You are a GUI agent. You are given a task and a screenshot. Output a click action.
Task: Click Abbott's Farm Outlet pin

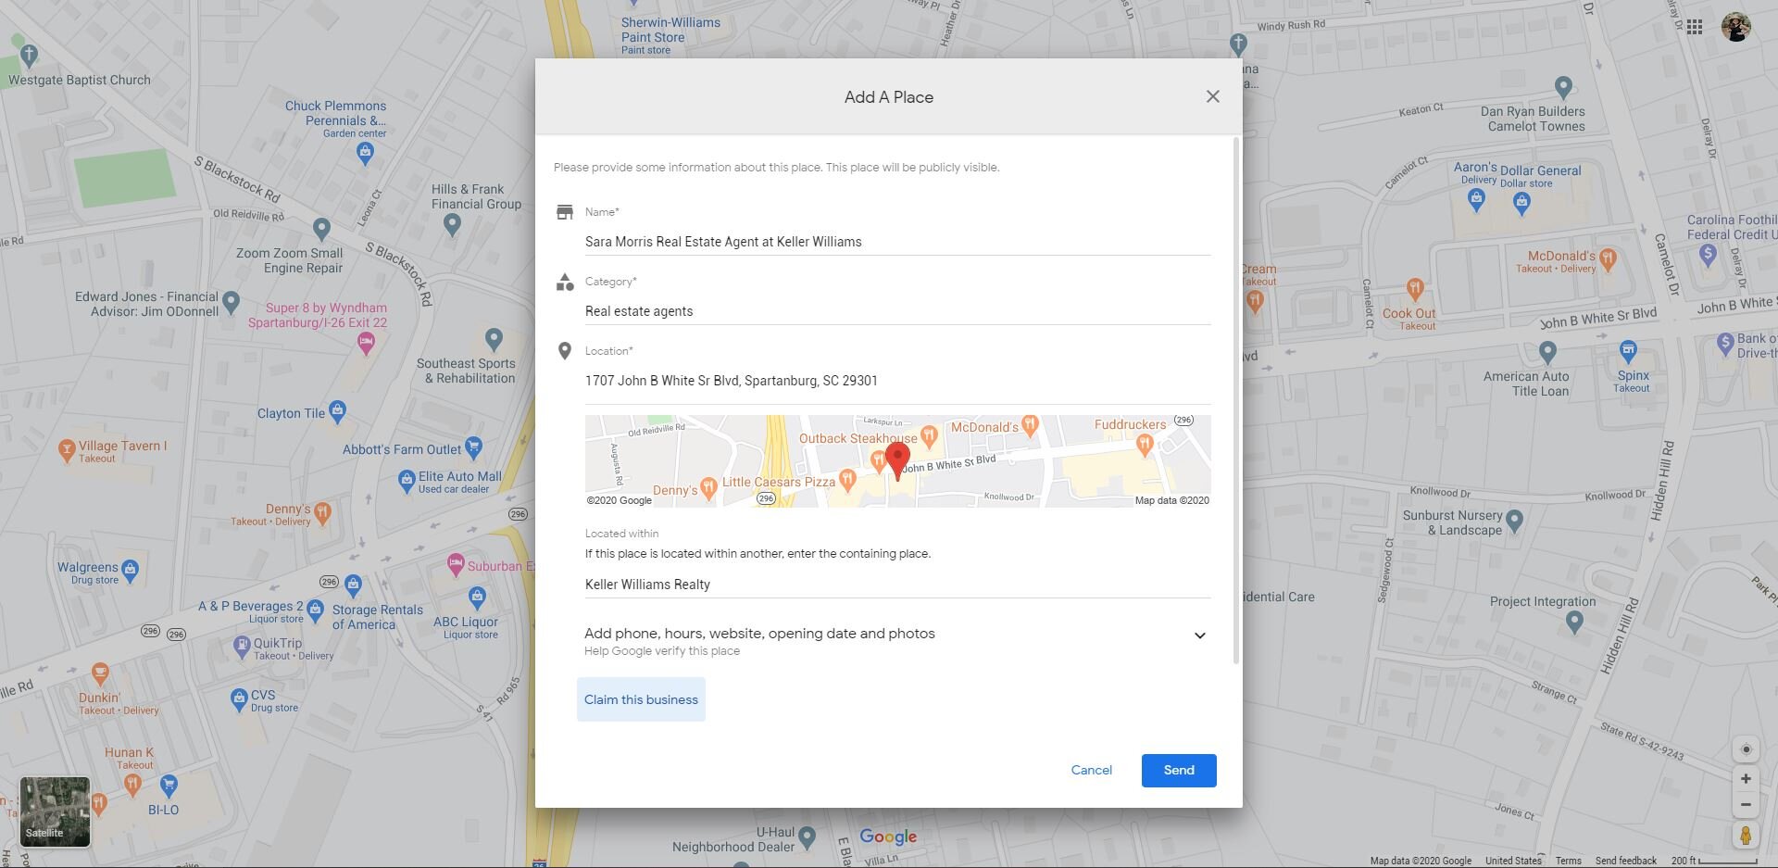[x=473, y=447]
